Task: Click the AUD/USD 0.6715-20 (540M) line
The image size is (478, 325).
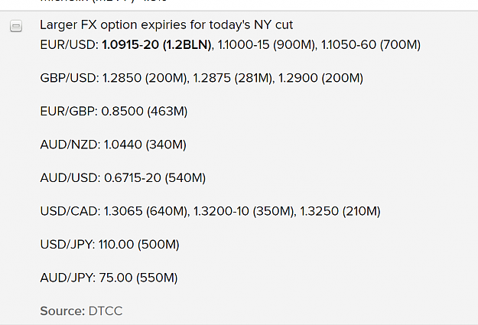Action: (123, 177)
